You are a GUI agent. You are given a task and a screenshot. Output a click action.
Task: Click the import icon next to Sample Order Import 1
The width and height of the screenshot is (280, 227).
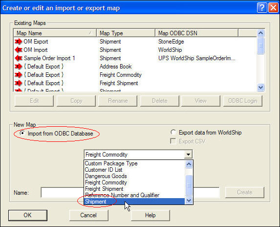(19, 58)
